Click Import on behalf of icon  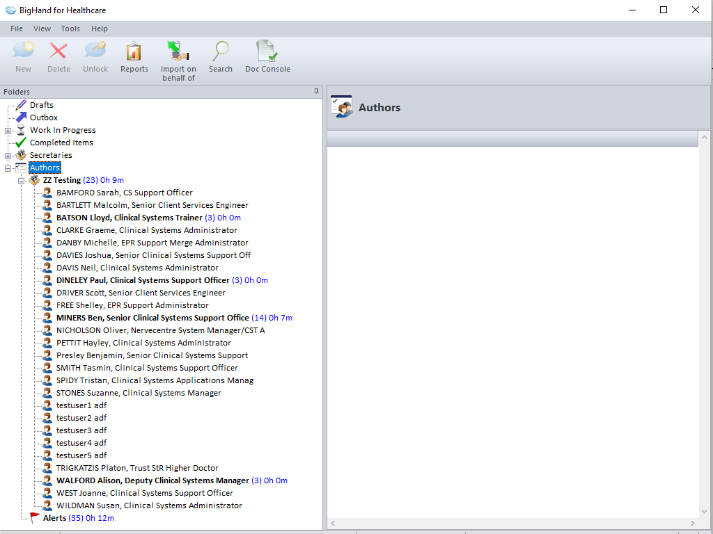pos(178,50)
